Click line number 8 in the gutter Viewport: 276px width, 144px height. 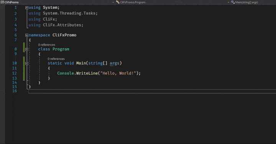point(16,49)
